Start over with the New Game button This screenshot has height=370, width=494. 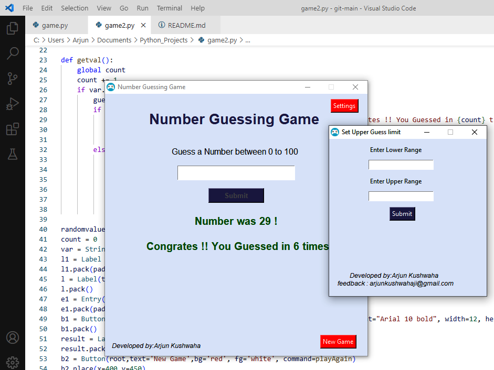pos(338,342)
